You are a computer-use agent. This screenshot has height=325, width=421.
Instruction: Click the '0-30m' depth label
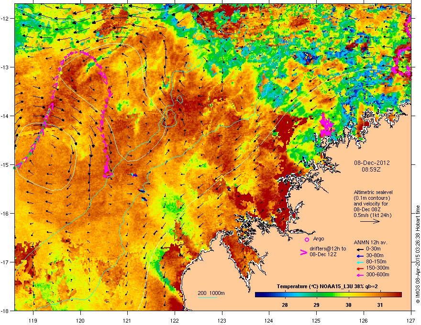[x=373, y=249]
